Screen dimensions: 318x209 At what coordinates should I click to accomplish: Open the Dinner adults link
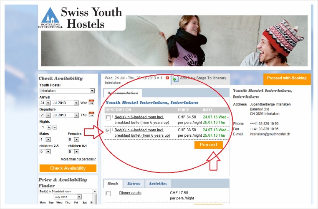tap(130, 193)
